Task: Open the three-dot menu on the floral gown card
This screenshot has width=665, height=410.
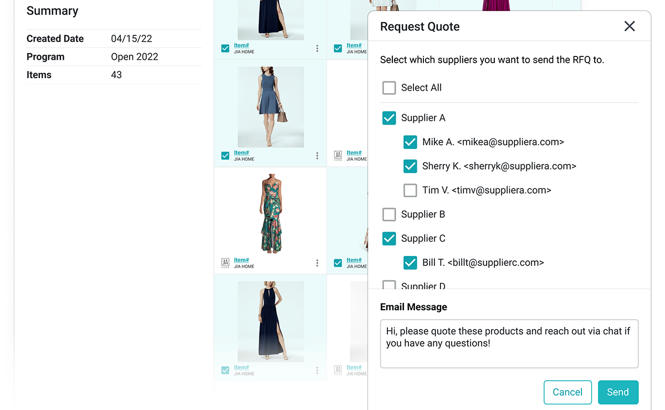Action: (317, 263)
